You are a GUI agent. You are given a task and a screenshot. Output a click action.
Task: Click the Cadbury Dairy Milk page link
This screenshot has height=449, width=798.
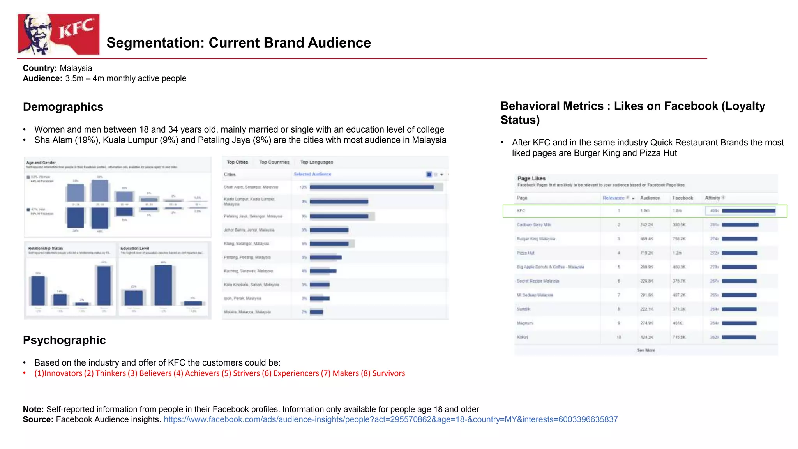pos(533,225)
